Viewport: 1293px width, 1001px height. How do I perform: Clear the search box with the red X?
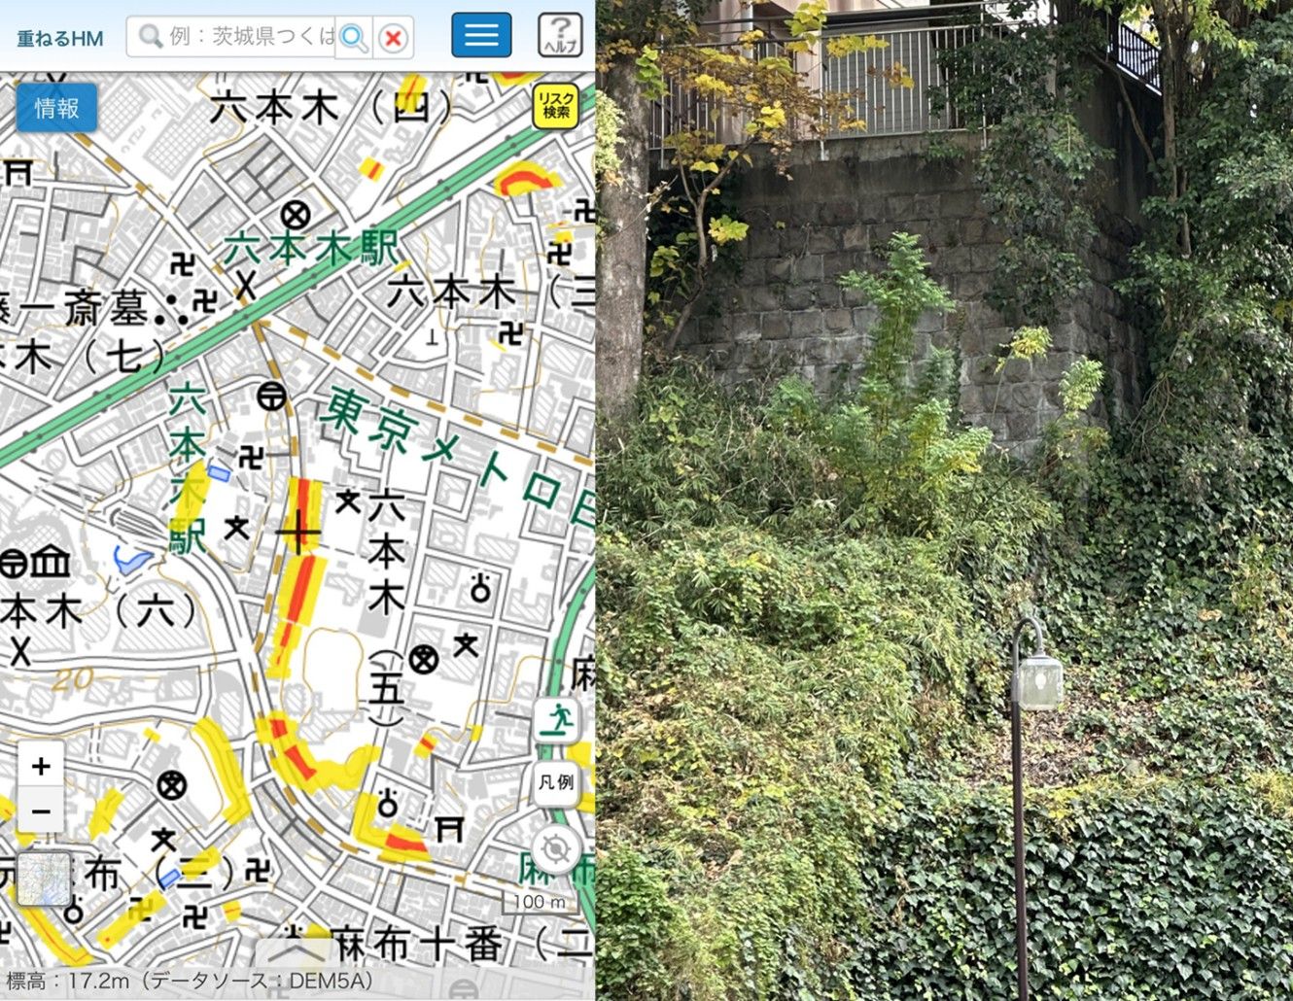pos(394,38)
